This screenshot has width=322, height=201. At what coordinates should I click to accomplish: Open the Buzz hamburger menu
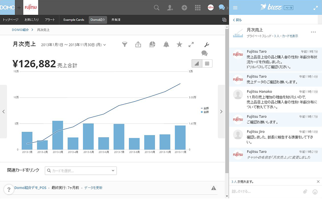tap(235, 8)
